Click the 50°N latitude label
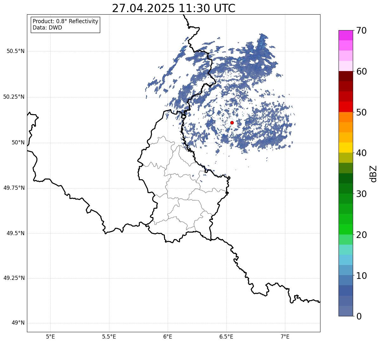The height and width of the screenshot is (343, 381). [18, 142]
